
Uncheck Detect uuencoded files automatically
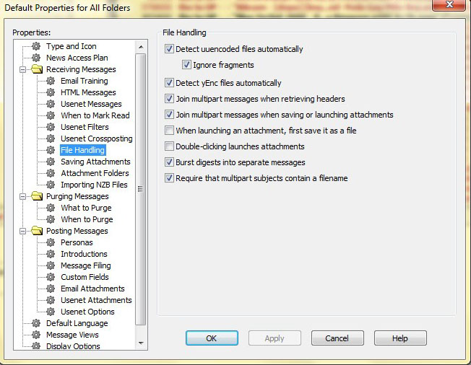[169, 49]
